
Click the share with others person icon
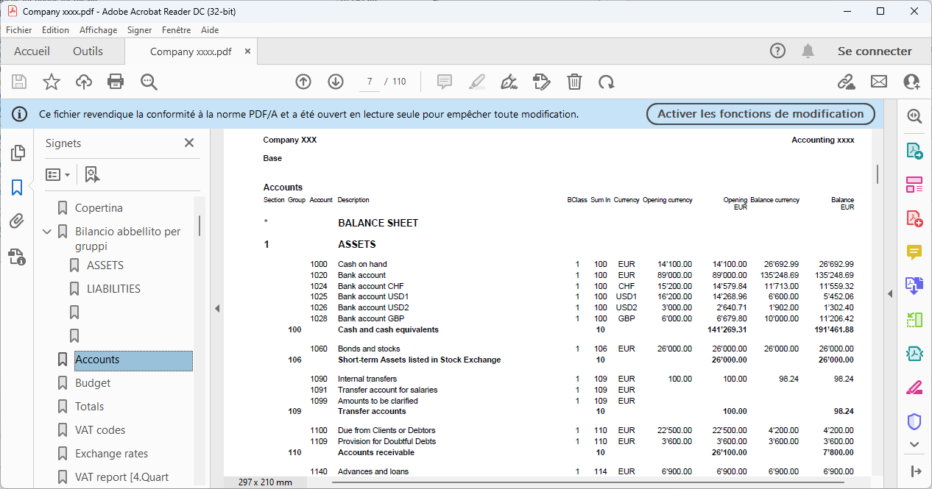coord(911,82)
